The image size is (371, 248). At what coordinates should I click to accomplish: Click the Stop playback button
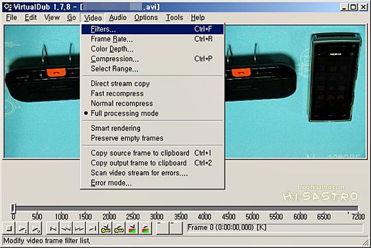tap(9, 228)
